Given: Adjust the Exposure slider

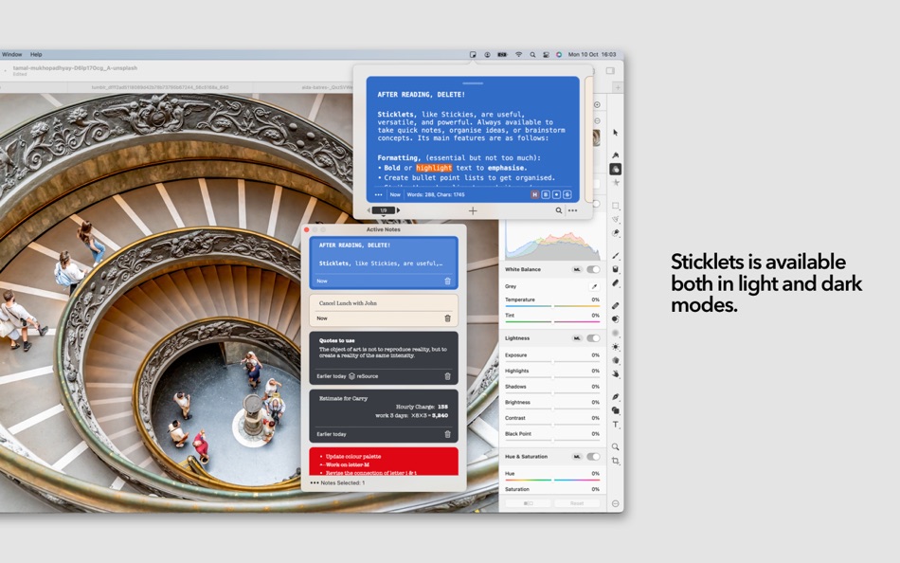Looking at the screenshot, I should pyautogui.click(x=552, y=361).
